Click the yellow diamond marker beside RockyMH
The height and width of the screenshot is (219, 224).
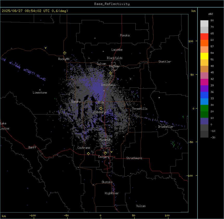(65, 53)
